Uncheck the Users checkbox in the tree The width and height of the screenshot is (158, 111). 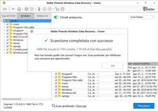click(8, 24)
